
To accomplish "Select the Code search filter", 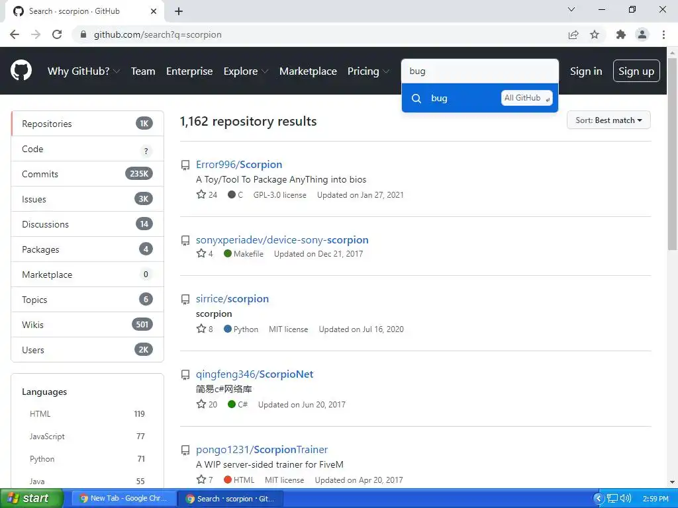I will point(87,149).
